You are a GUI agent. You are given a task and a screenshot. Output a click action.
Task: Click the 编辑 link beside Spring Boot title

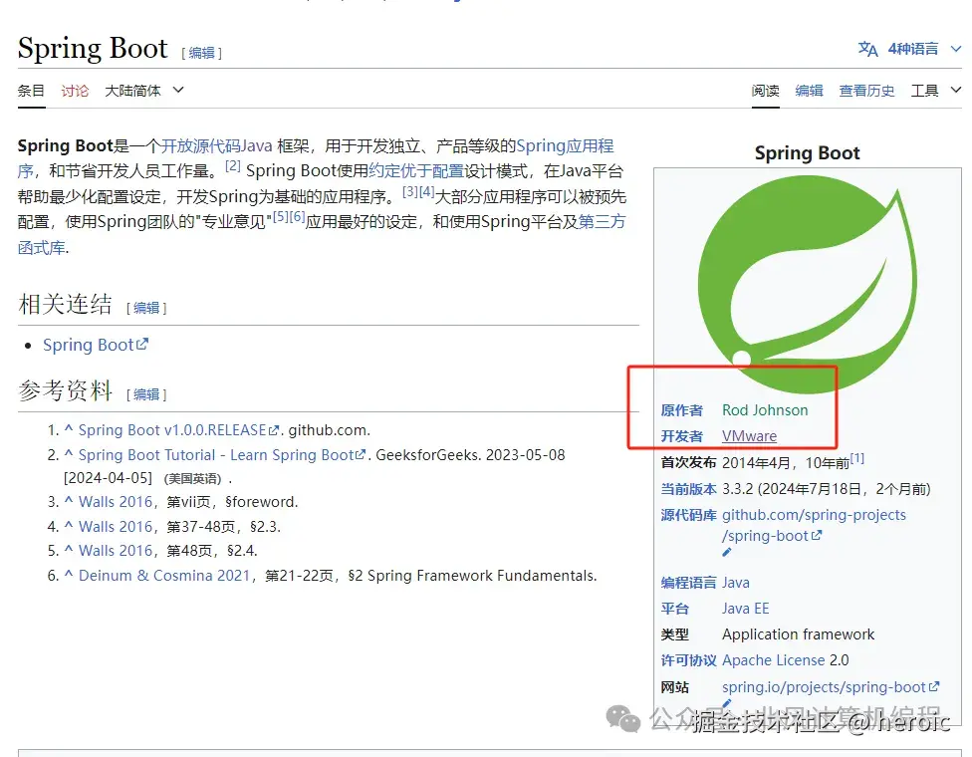(x=201, y=53)
